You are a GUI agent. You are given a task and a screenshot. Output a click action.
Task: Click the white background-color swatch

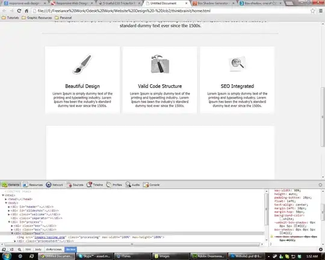tap(281, 218)
